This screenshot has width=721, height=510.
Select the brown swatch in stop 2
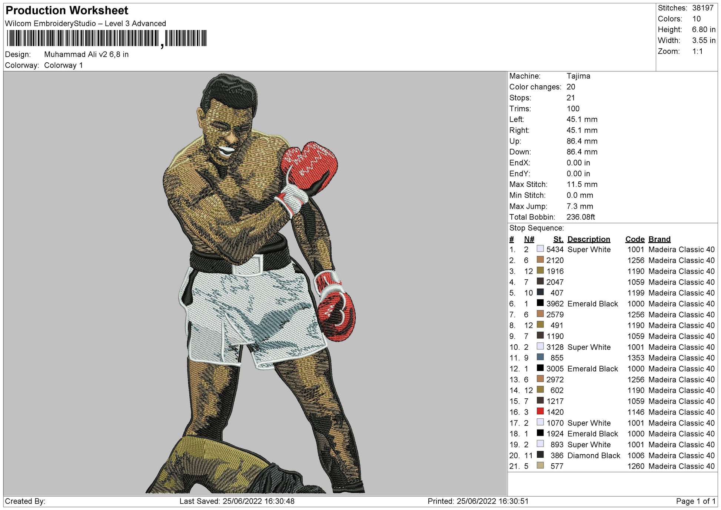click(540, 260)
